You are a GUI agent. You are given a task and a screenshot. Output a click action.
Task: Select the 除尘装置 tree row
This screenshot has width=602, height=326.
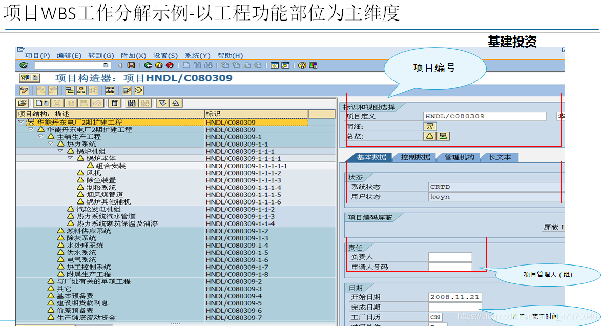[x=175, y=180]
